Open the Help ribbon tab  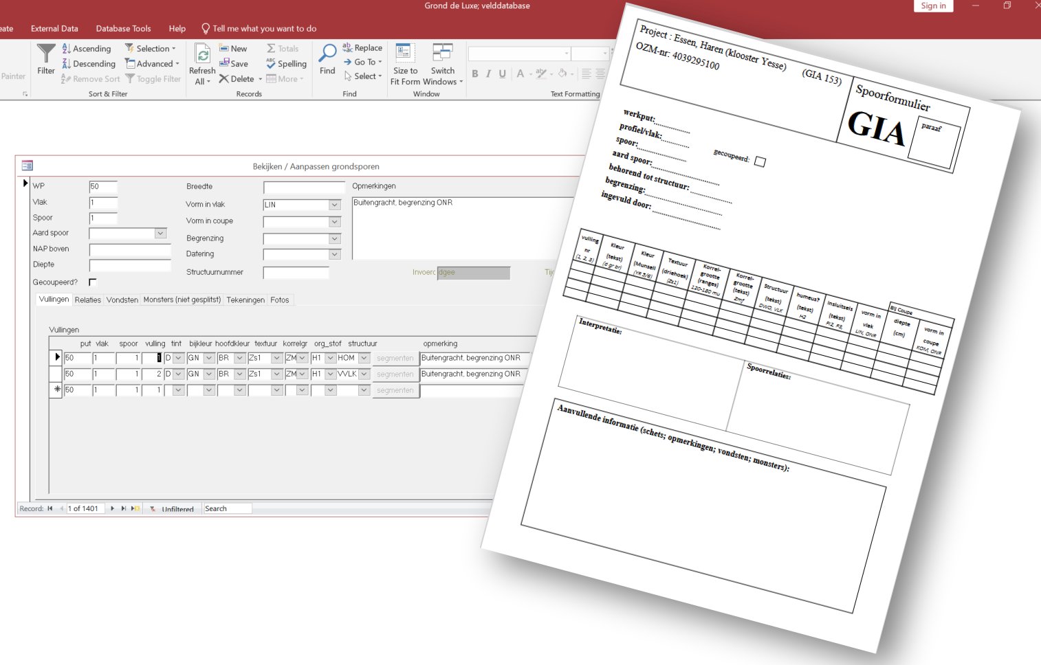(x=177, y=28)
